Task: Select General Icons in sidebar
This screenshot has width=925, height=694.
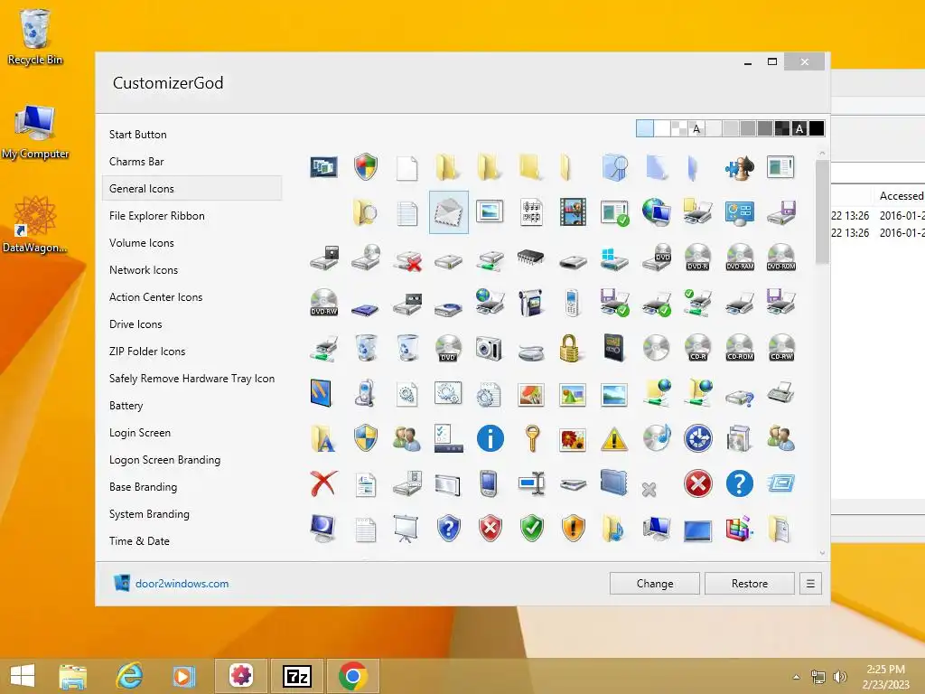Action: tap(192, 189)
